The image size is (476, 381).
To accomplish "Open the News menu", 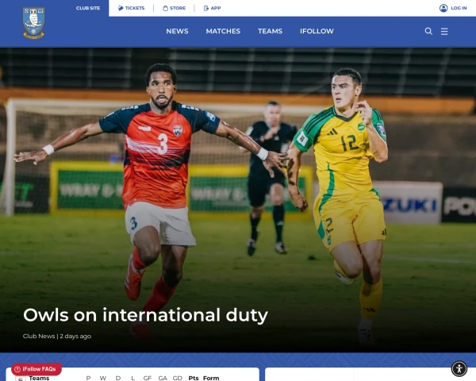I will (177, 31).
